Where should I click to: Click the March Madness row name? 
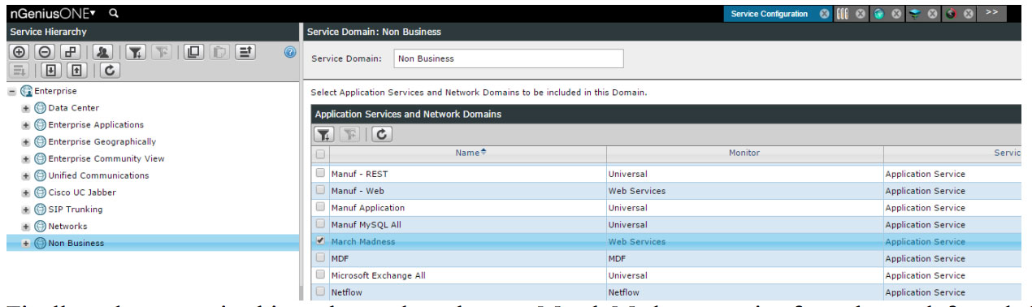tap(363, 242)
